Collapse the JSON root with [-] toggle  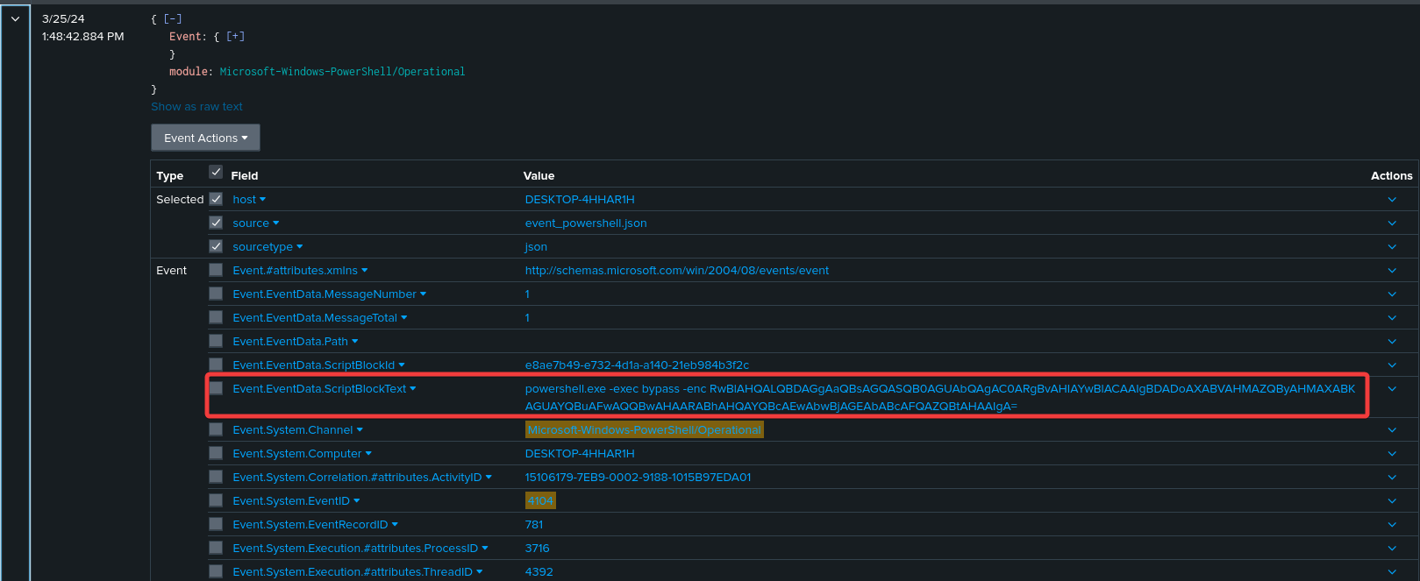pyautogui.click(x=173, y=18)
